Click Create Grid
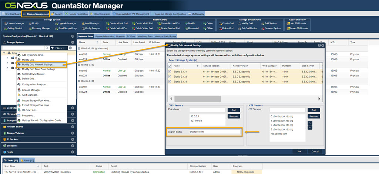Image resolution: width=379 pixels, height=174 pixels. 226,23
